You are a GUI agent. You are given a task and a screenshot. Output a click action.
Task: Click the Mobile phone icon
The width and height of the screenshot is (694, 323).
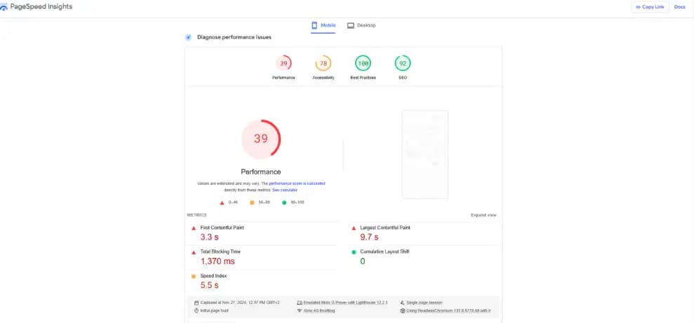pyautogui.click(x=314, y=25)
